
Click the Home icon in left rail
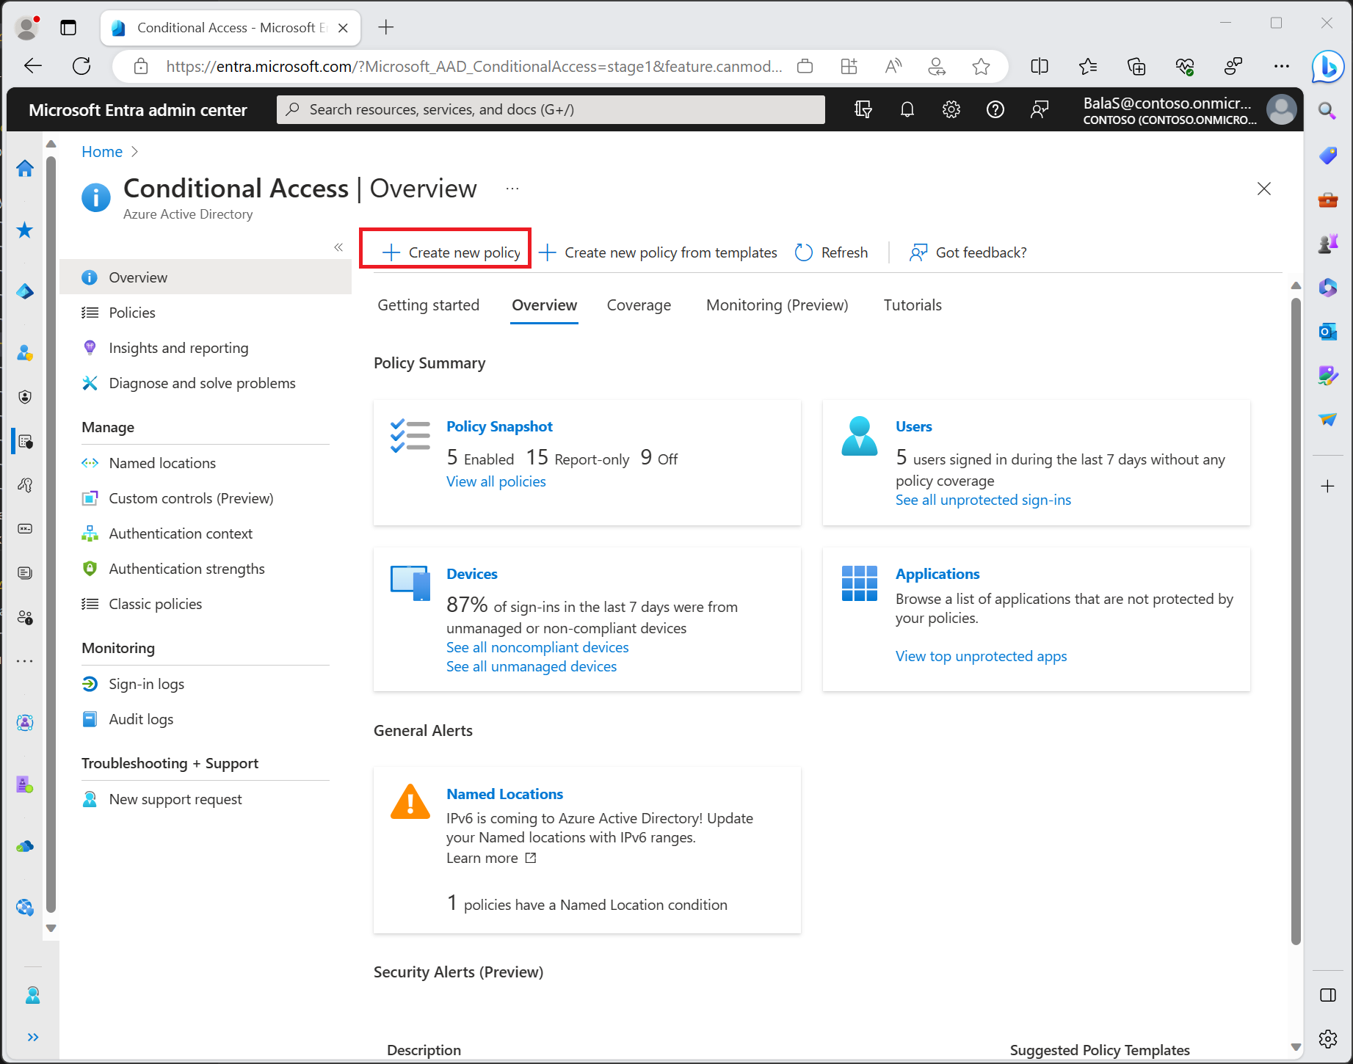25,168
